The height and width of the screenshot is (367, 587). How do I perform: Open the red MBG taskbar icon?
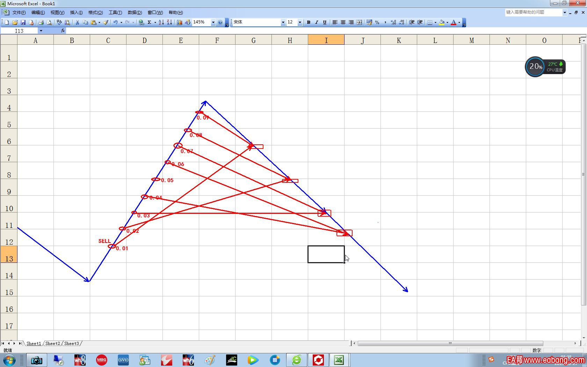pyautogui.click(x=102, y=360)
